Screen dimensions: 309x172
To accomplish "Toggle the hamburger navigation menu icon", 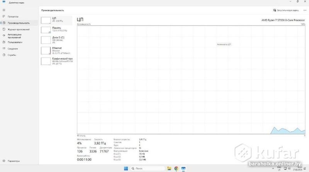I will click(x=4, y=10).
